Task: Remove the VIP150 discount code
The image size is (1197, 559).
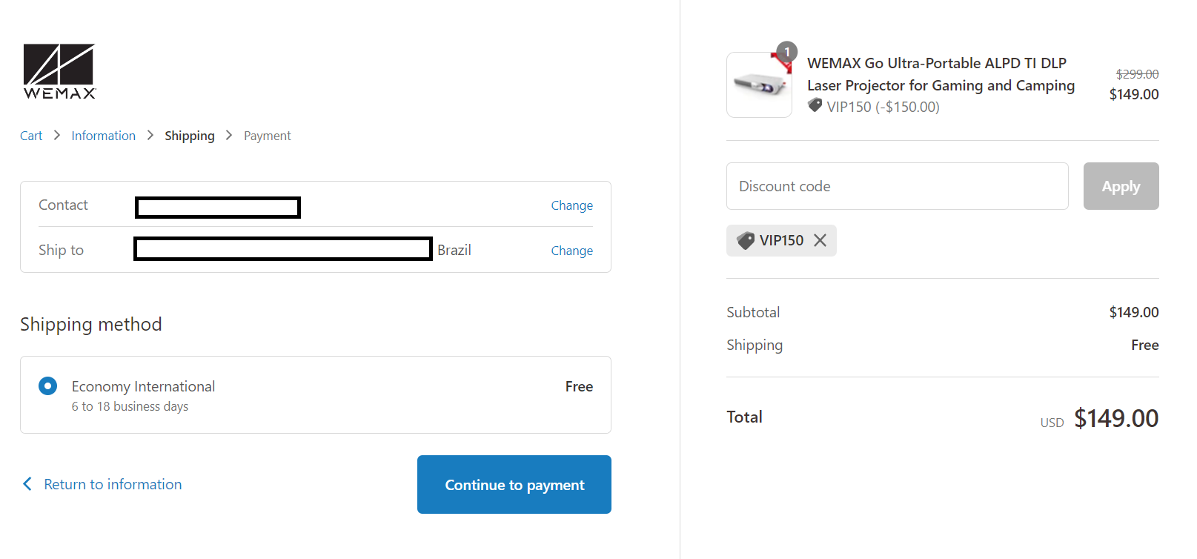Action: tap(820, 240)
